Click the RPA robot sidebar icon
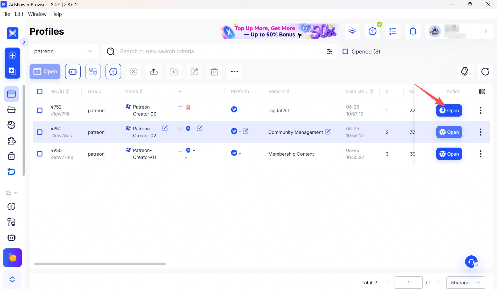This screenshot has height=290, width=497. click(11, 237)
